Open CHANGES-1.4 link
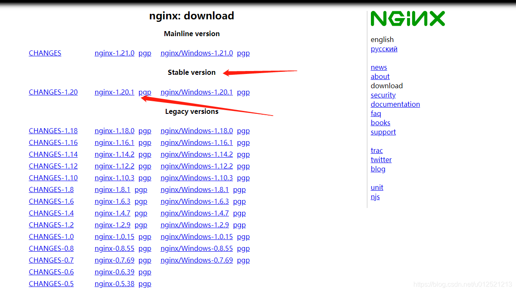Screen dimensions: 516x292 click(51, 213)
